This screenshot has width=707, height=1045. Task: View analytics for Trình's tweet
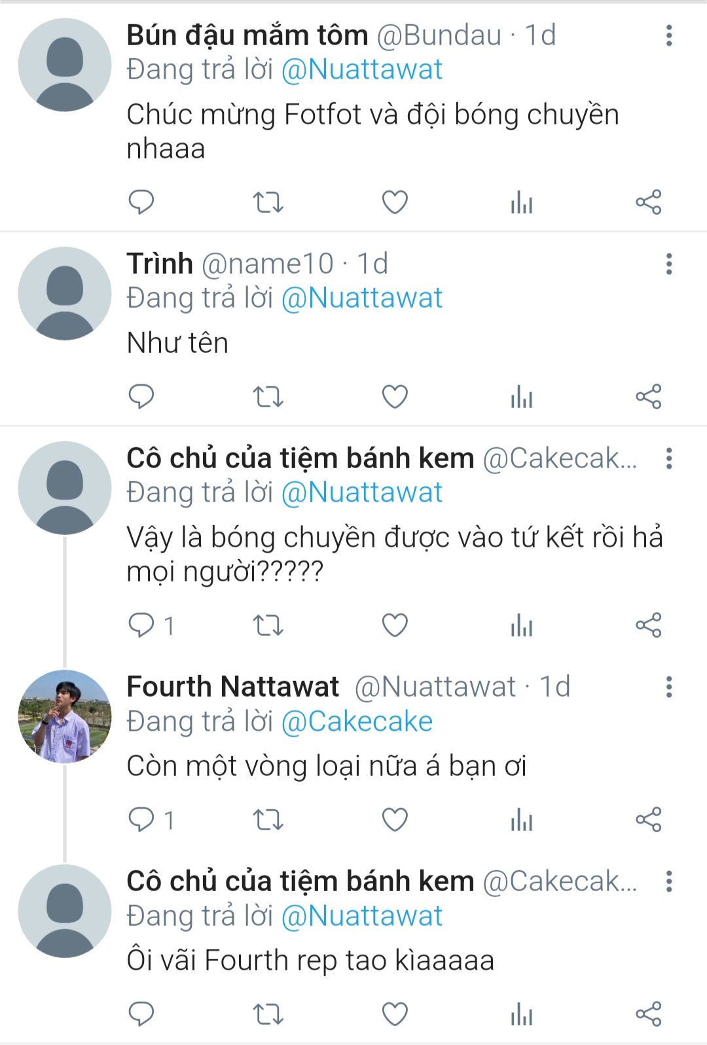click(x=521, y=396)
